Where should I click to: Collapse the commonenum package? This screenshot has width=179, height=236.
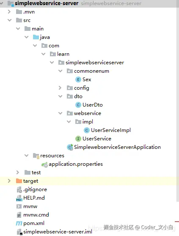tap(60, 71)
